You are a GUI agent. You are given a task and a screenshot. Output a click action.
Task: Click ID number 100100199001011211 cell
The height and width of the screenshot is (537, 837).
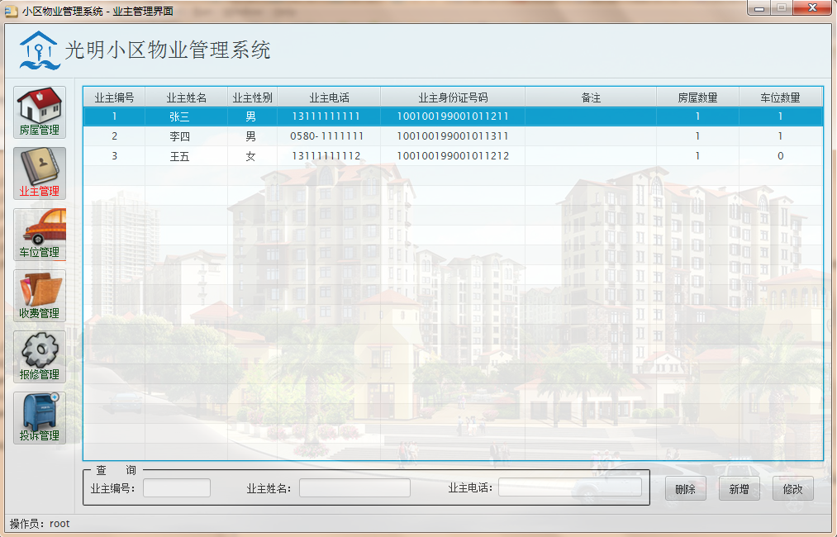(x=453, y=116)
